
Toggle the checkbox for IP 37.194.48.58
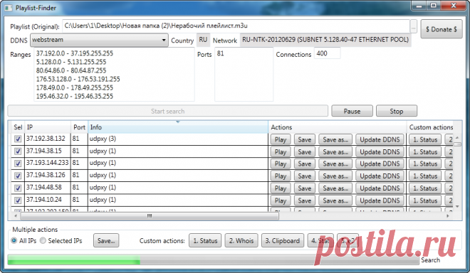coord(18,188)
